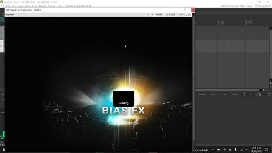Viewport: 272px width, 153px height.
Task: Click the playback rate field
Action: point(269,94)
